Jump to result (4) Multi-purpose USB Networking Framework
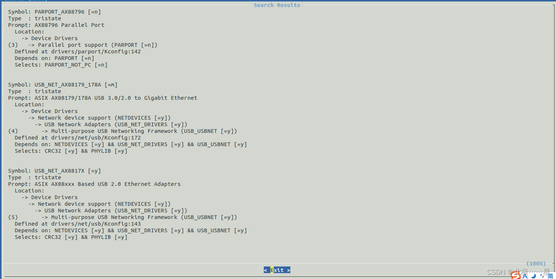This screenshot has width=556, height=279. pos(122,131)
